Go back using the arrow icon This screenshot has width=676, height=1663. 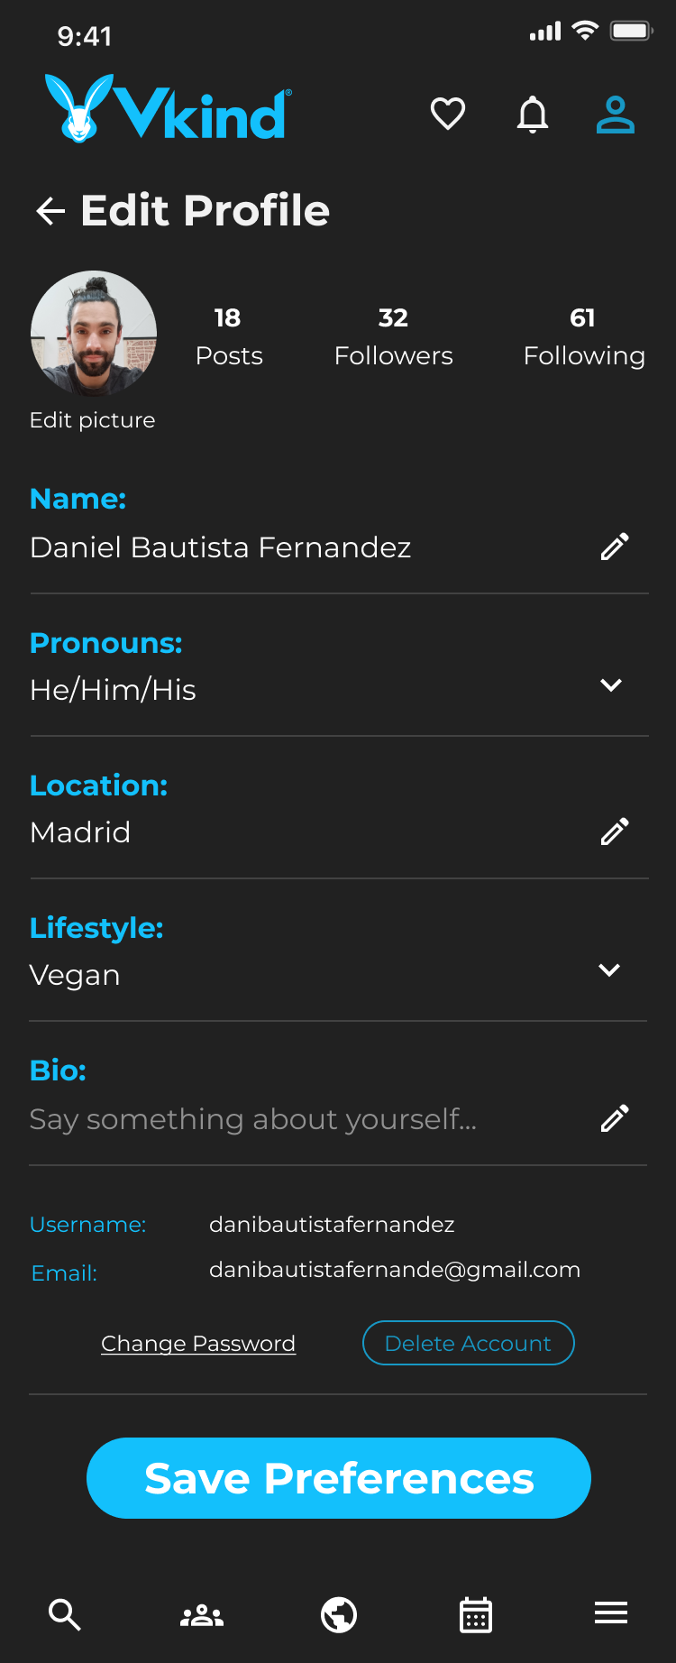(x=50, y=211)
